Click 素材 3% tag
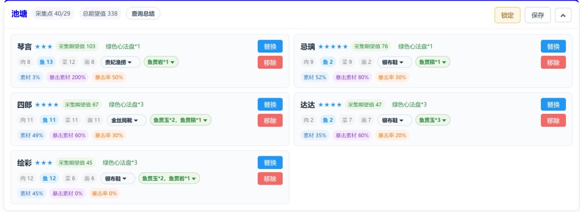Screen dimensions: 580x212 [x=30, y=77]
